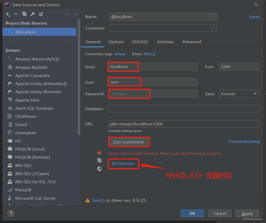266x223 pixels.
Task: Switch to the Options tab
Action: pos(116,42)
